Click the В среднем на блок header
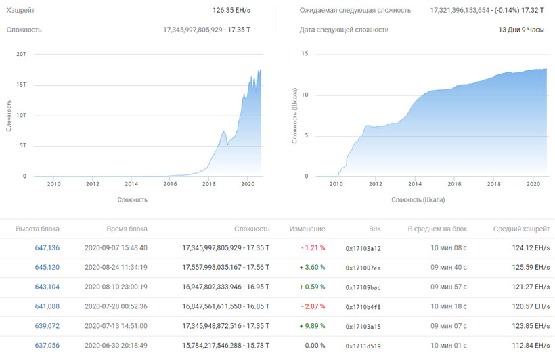Viewport: 555px width, 355px height. tap(437, 229)
